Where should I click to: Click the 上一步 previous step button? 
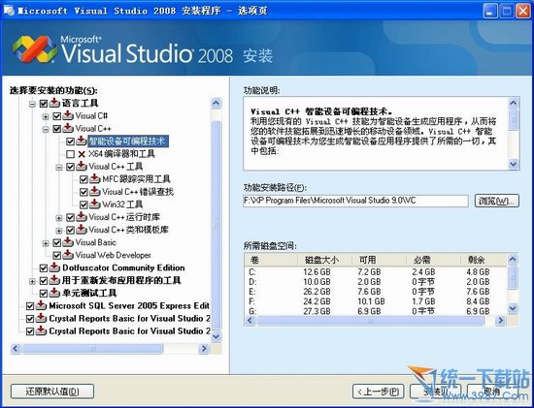(379, 392)
